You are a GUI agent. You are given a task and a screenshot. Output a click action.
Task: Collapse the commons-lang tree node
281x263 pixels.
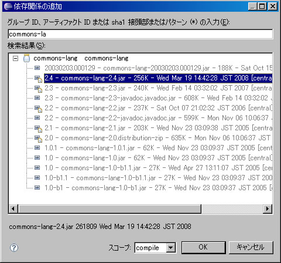coord(15,58)
